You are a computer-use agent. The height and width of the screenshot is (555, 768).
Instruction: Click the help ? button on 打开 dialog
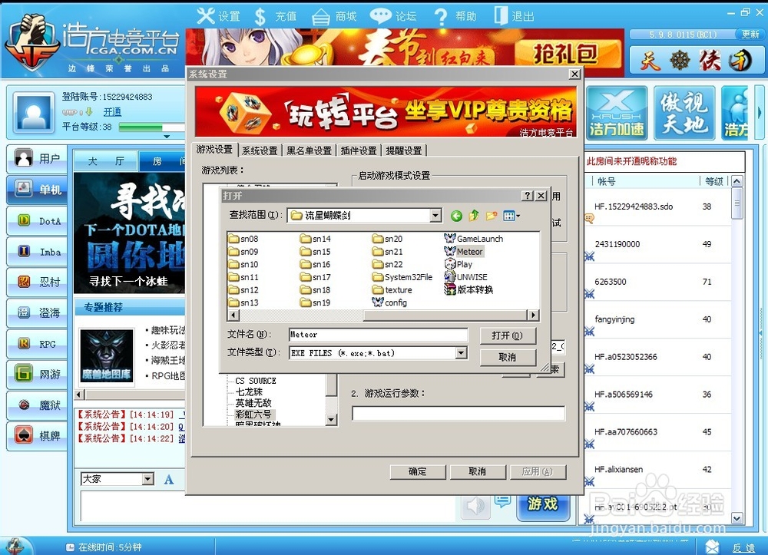[x=527, y=196]
